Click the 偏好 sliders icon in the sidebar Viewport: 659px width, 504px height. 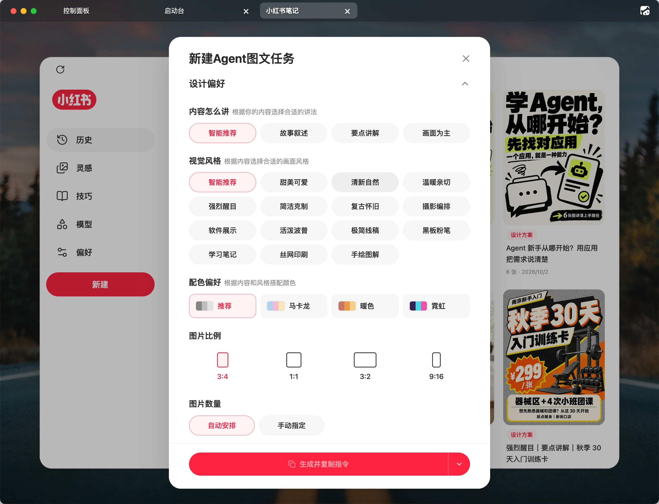click(x=62, y=252)
